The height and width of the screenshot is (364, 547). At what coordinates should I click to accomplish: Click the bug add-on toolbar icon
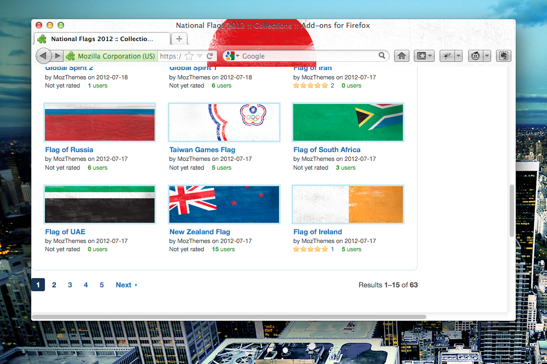(447, 56)
